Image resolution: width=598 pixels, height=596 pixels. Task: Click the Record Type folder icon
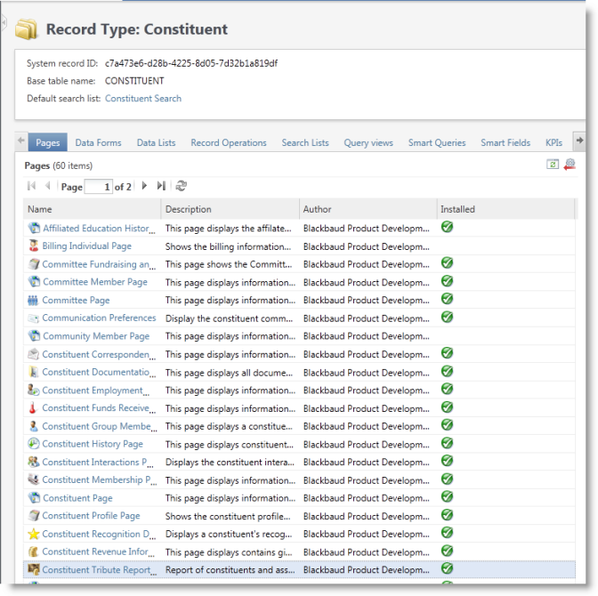(x=28, y=29)
